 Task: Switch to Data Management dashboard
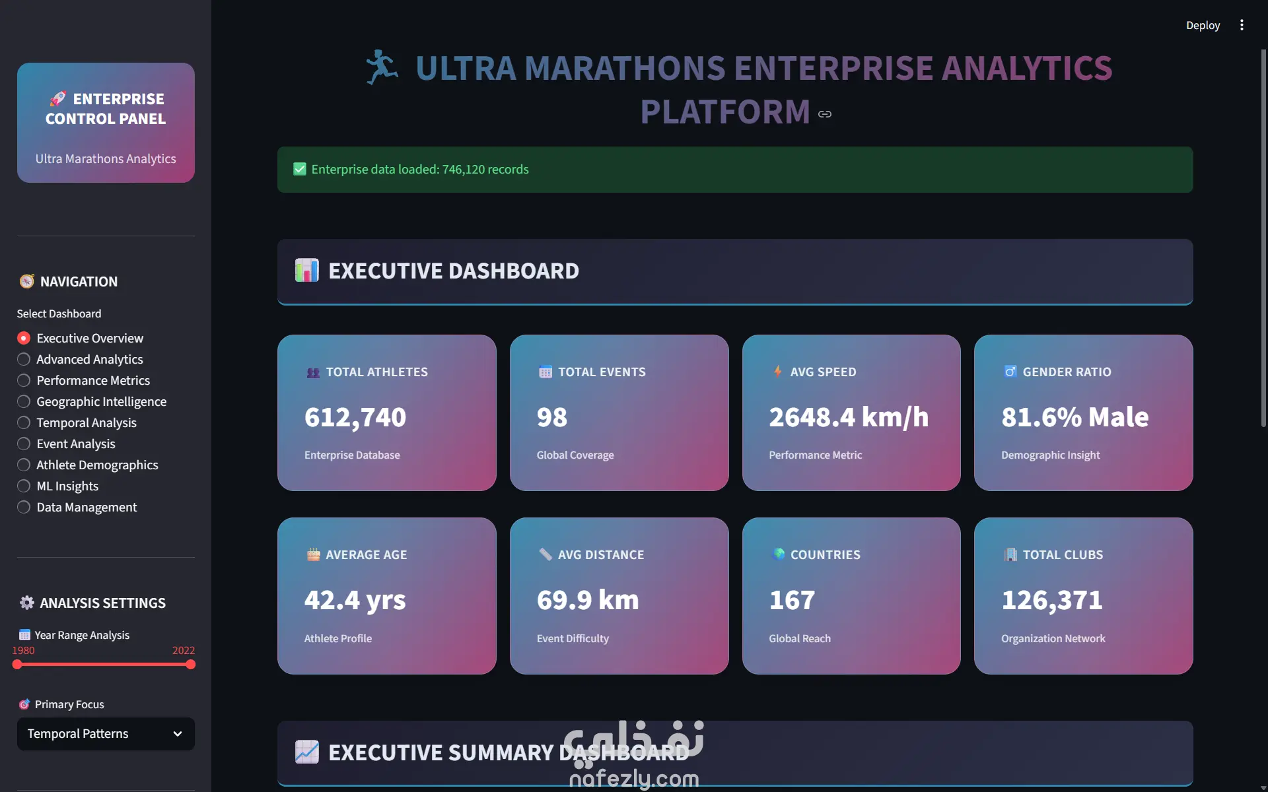pyautogui.click(x=24, y=507)
